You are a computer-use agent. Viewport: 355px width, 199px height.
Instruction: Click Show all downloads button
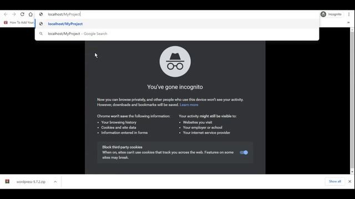(x=335, y=181)
